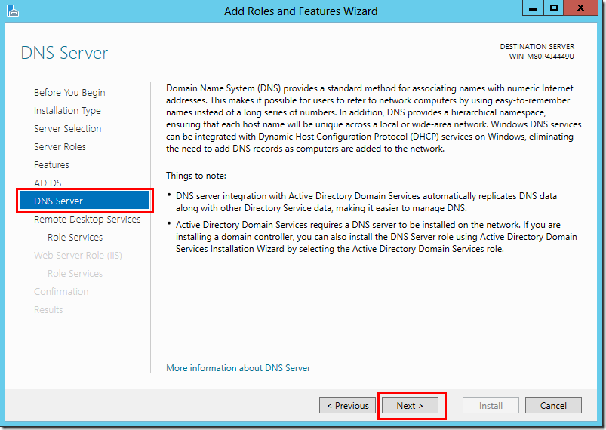Select Server Selection in the left navigation
606x430 pixels.
[67, 129]
